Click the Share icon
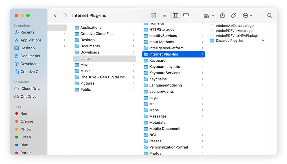Image resolution: width=287 pixels, height=164 pixels. click(222, 15)
